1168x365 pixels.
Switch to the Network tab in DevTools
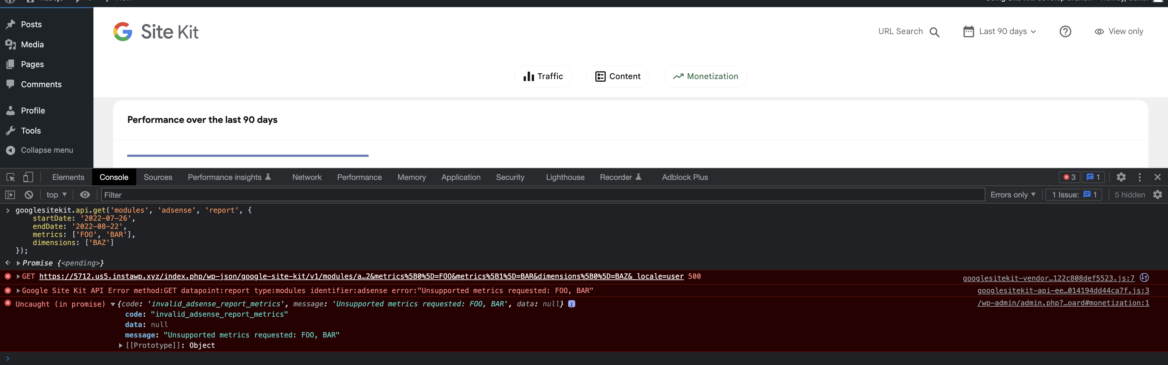307,177
